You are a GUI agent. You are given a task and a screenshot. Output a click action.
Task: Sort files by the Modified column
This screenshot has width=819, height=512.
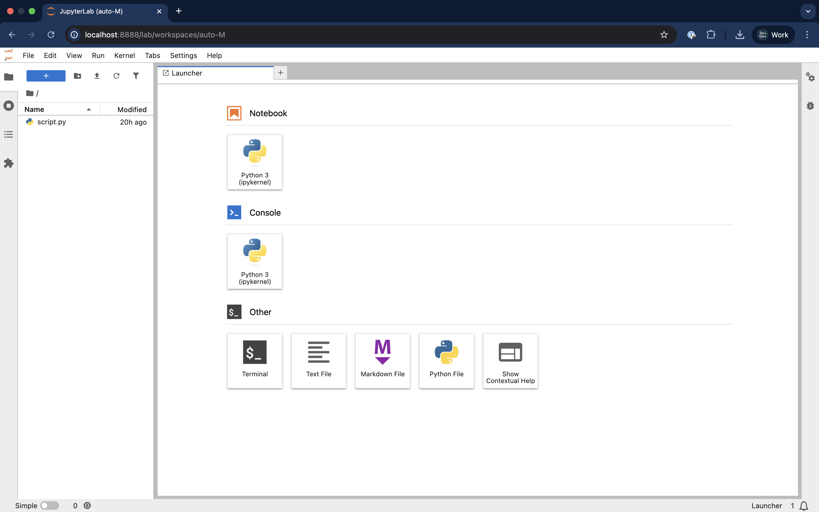point(127,109)
